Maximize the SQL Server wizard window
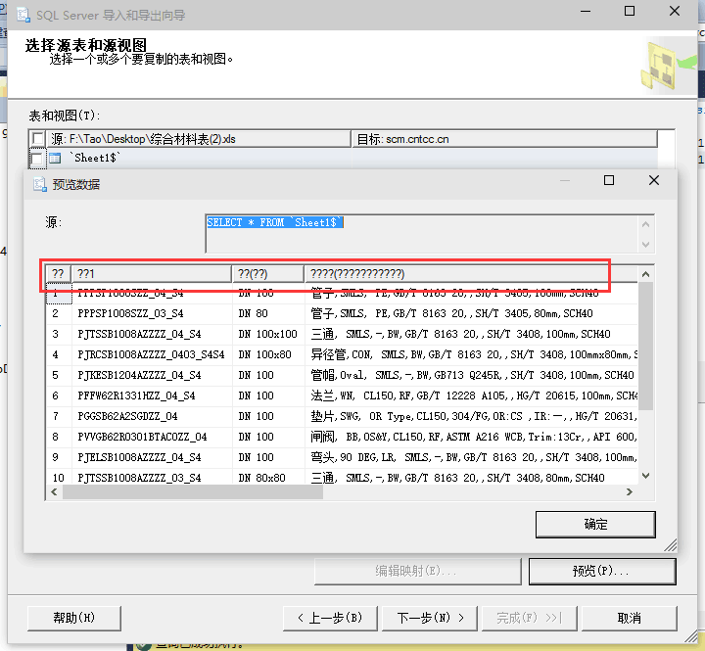Screen dimensions: 705x651 point(630,11)
